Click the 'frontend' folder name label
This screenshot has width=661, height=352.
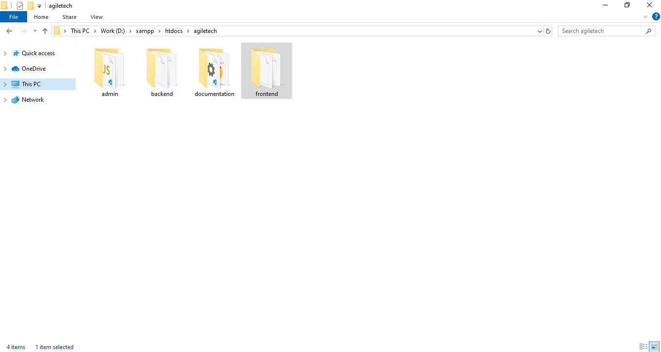click(x=267, y=94)
